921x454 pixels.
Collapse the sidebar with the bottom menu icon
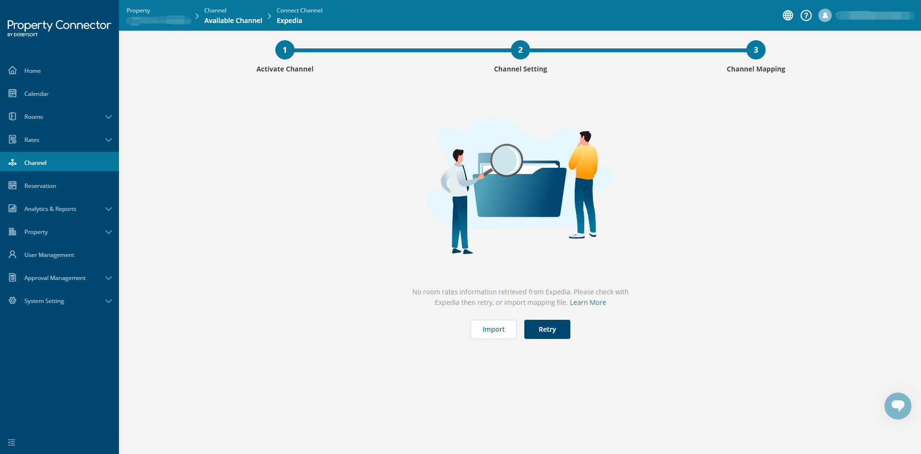pos(12,442)
